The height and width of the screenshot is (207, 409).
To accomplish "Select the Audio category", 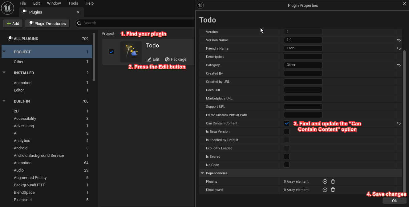I will pyautogui.click(x=47, y=170).
